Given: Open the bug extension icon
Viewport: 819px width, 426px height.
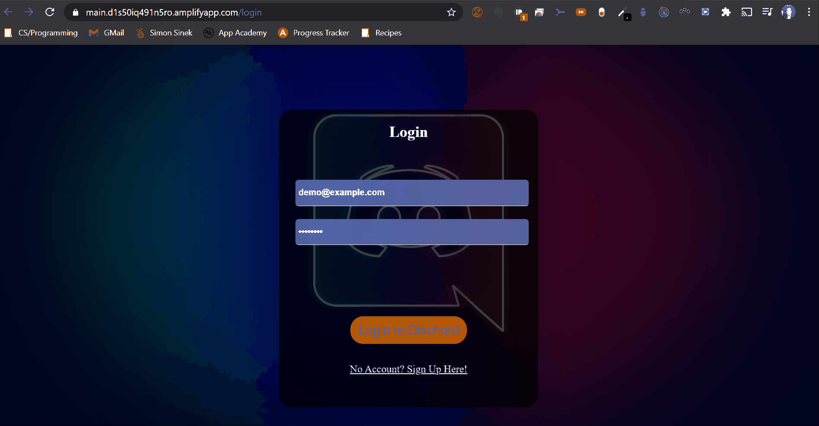Looking at the screenshot, I should click(643, 12).
